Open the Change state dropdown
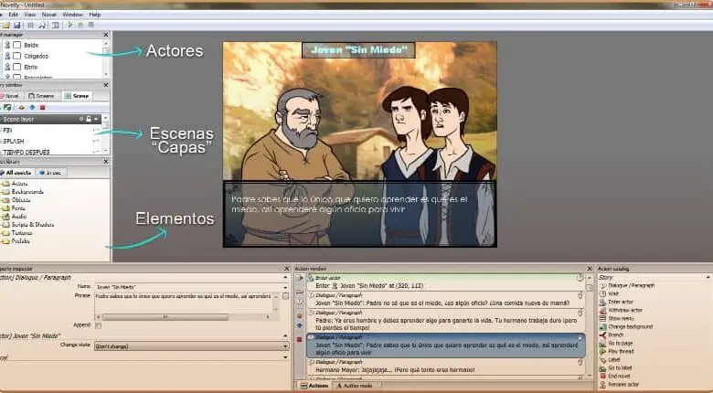Screen dimensions: 713x393 [191, 346]
